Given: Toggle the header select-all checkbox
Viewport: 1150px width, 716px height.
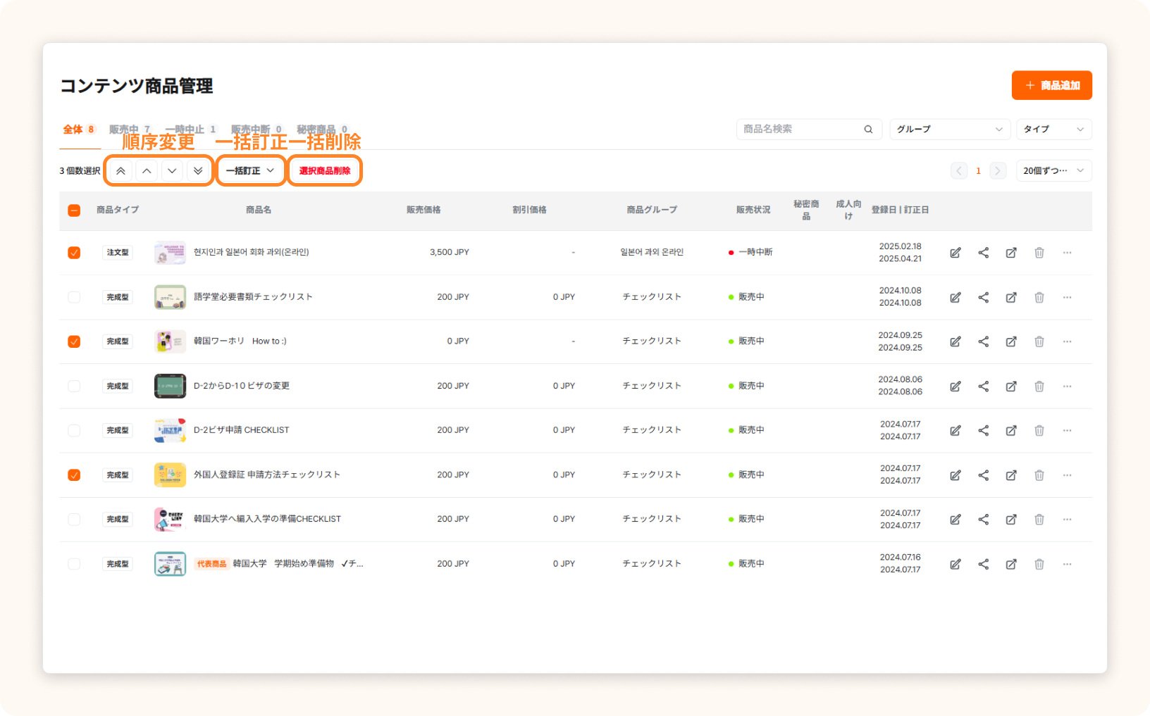Looking at the screenshot, I should pyautogui.click(x=74, y=210).
